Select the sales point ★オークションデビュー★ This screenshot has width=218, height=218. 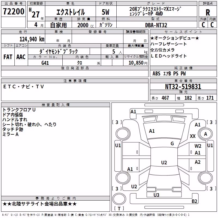click(175, 38)
